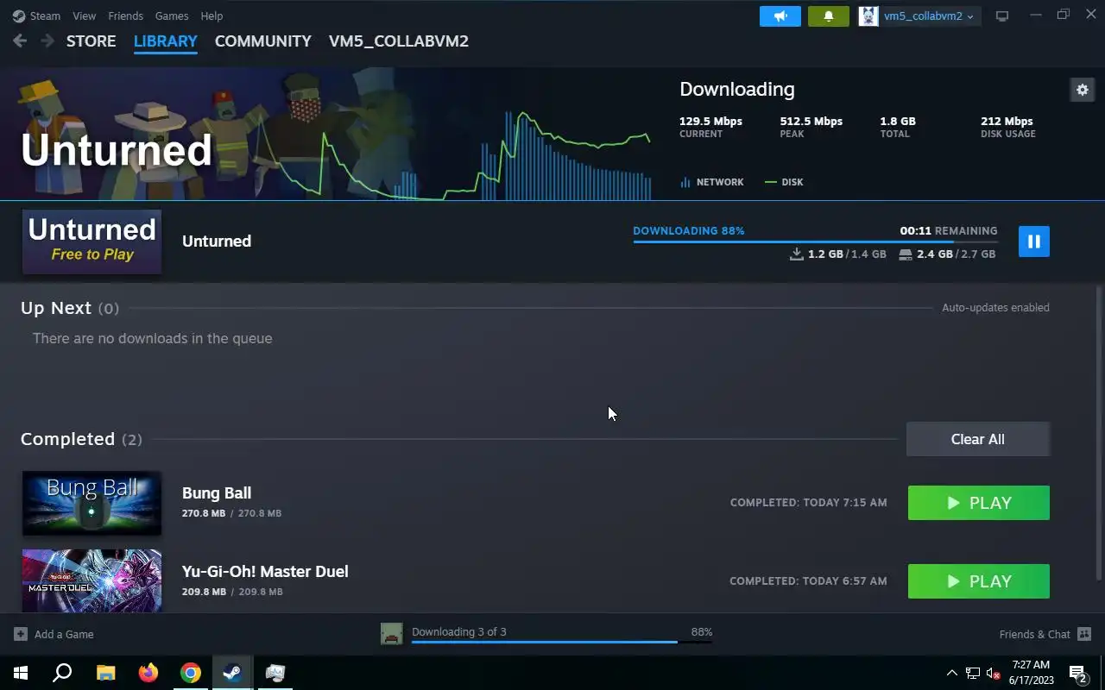Click the DISK graph legend
Image resolution: width=1105 pixels, height=690 pixels.
pos(785,182)
